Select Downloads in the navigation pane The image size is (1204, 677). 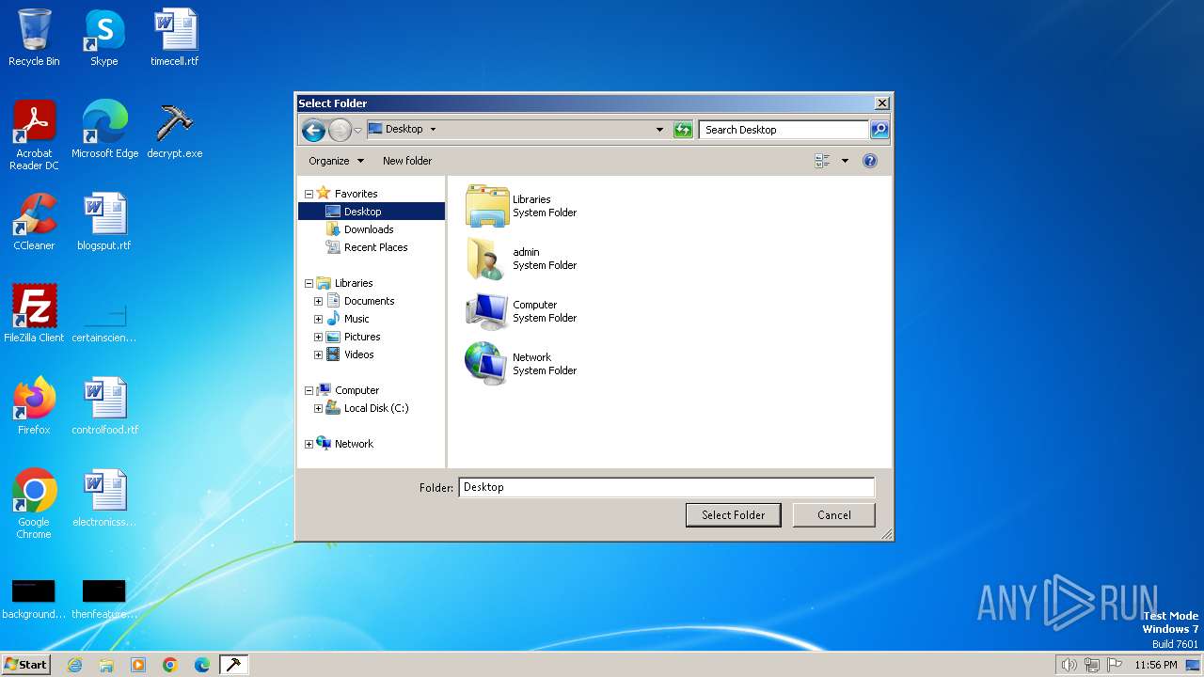pyautogui.click(x=369, y=229)
